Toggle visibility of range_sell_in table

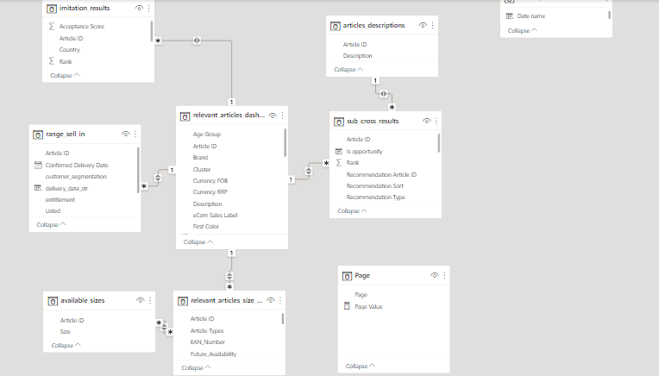tap(125, 134)
